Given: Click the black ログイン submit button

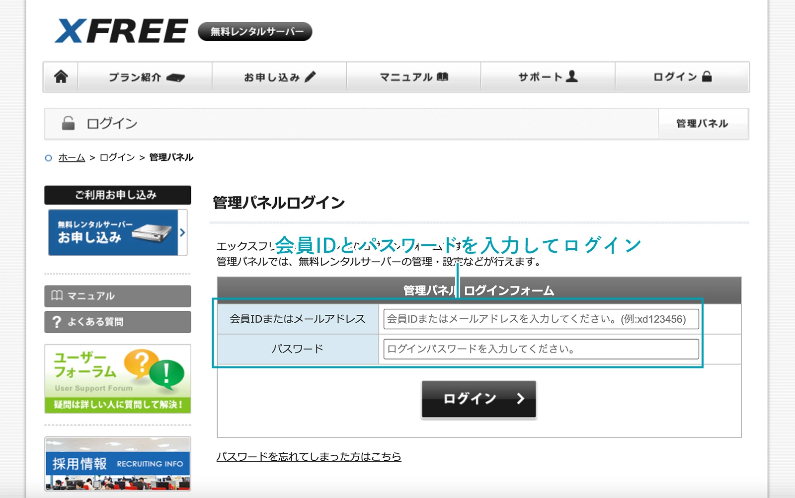Looking at the screenshot, I should [x=479, y=399].
